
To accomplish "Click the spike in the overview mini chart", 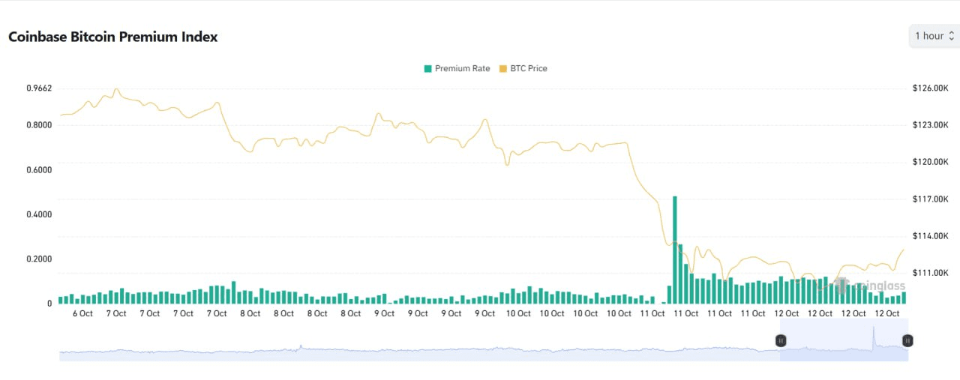I will click(874, 332).
